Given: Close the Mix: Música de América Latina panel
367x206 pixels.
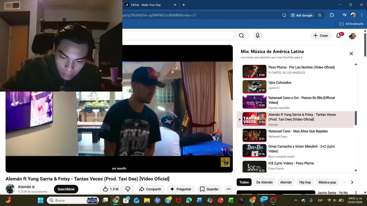Looking at the screenshot, I should coord(351,54).
